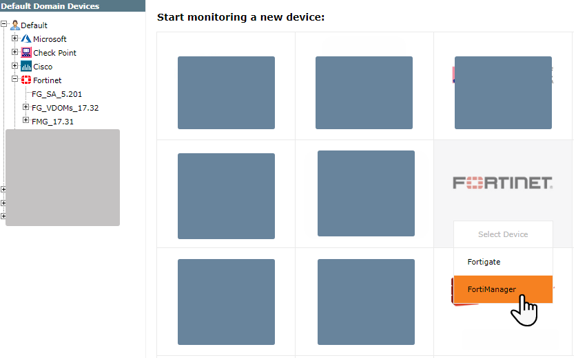Click the Check Point label in tree
The width and height of the screenshot is (587, 358).
click(x=54, y=53)
